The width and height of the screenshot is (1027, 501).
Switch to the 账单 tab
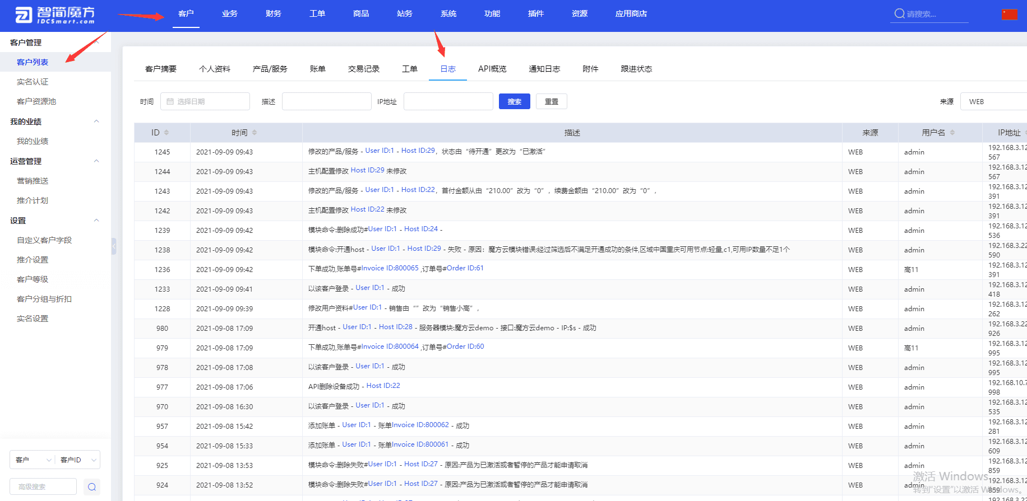point(318,69)
